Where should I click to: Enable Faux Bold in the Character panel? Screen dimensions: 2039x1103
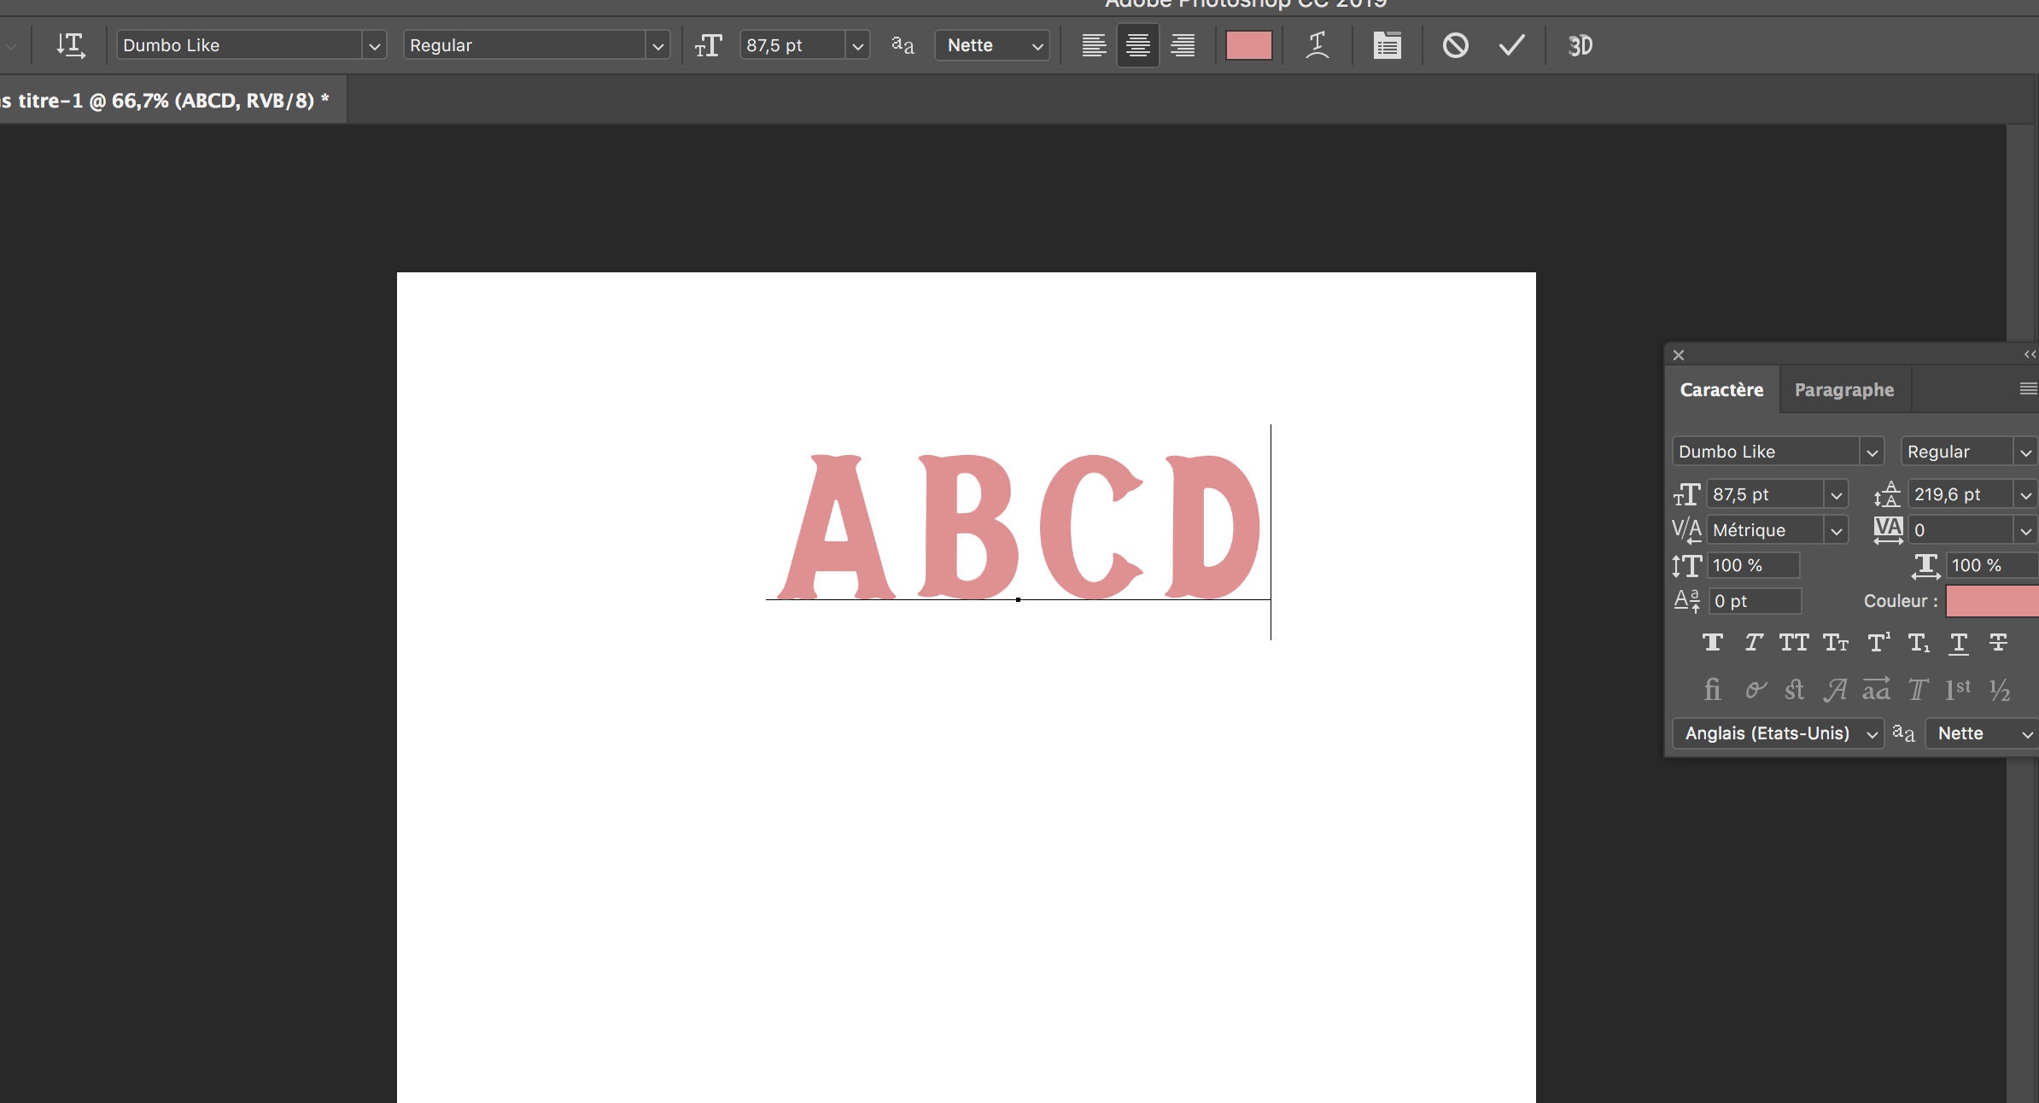[1712, 643]
